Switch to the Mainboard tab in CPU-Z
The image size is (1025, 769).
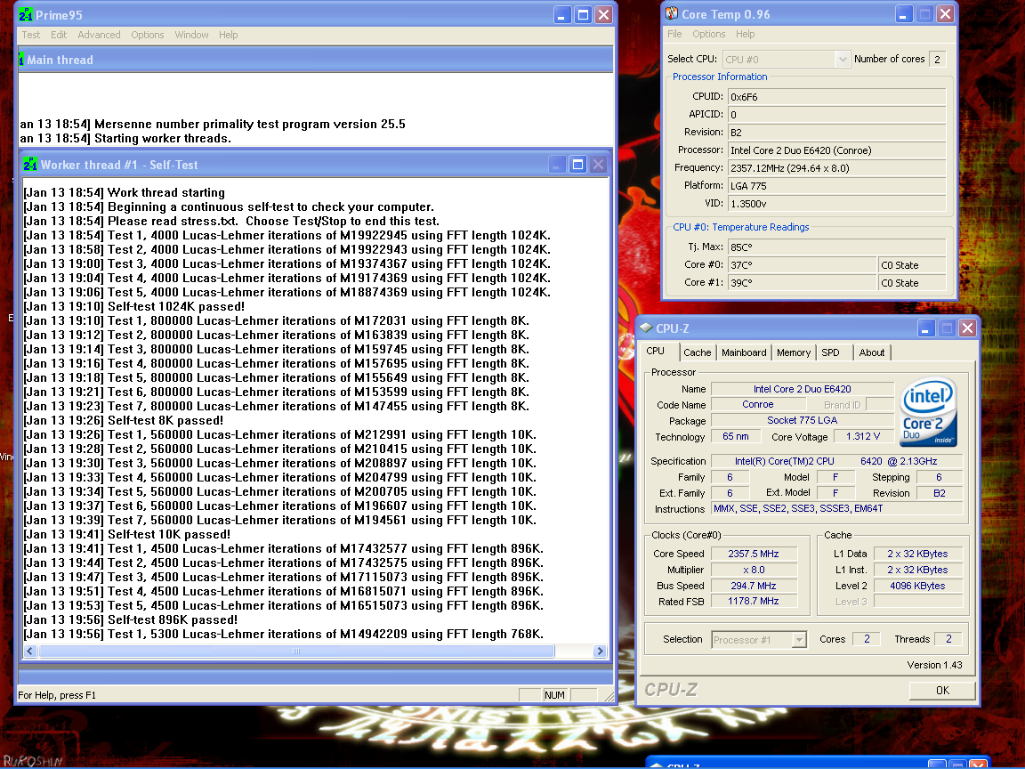pyautogui.click(x=744, y=352)
